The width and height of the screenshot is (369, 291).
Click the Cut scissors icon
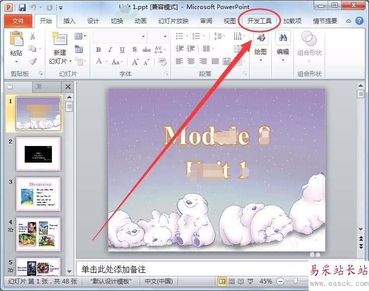(x=32, y=36)
